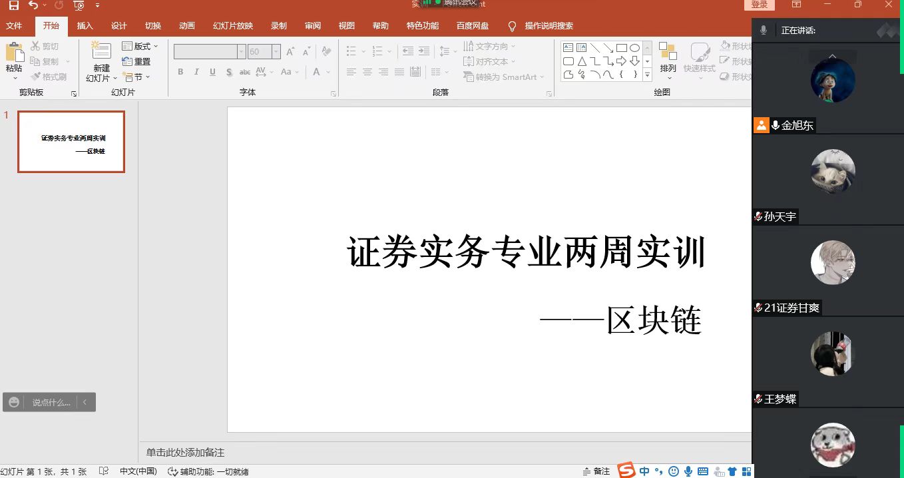The width and height of the screenshot is (904, 478).
Task: Click the 说点什么 chat input box
Action: click(x=51, y=402)
